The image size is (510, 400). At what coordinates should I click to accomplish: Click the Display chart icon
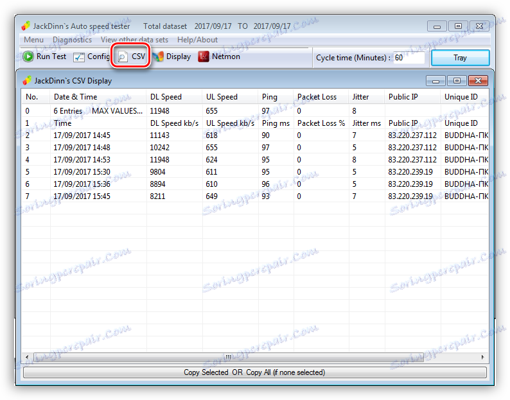159,57
